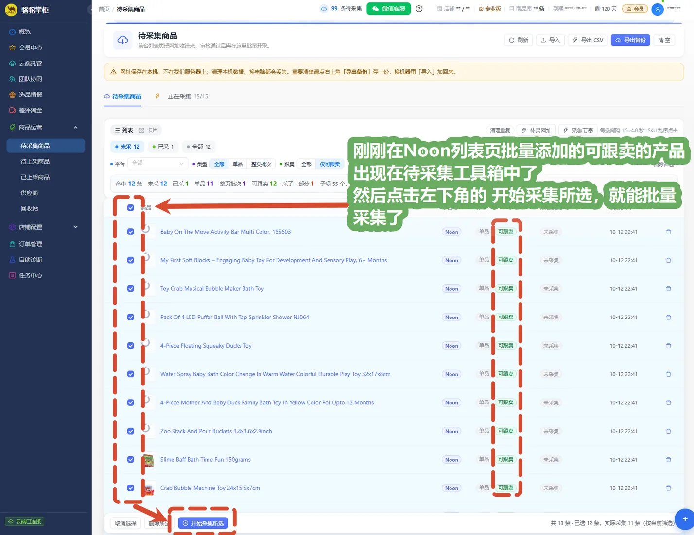The image size is (694, 535).
Task: Switch to 列表 view
Action: [123, 130]
